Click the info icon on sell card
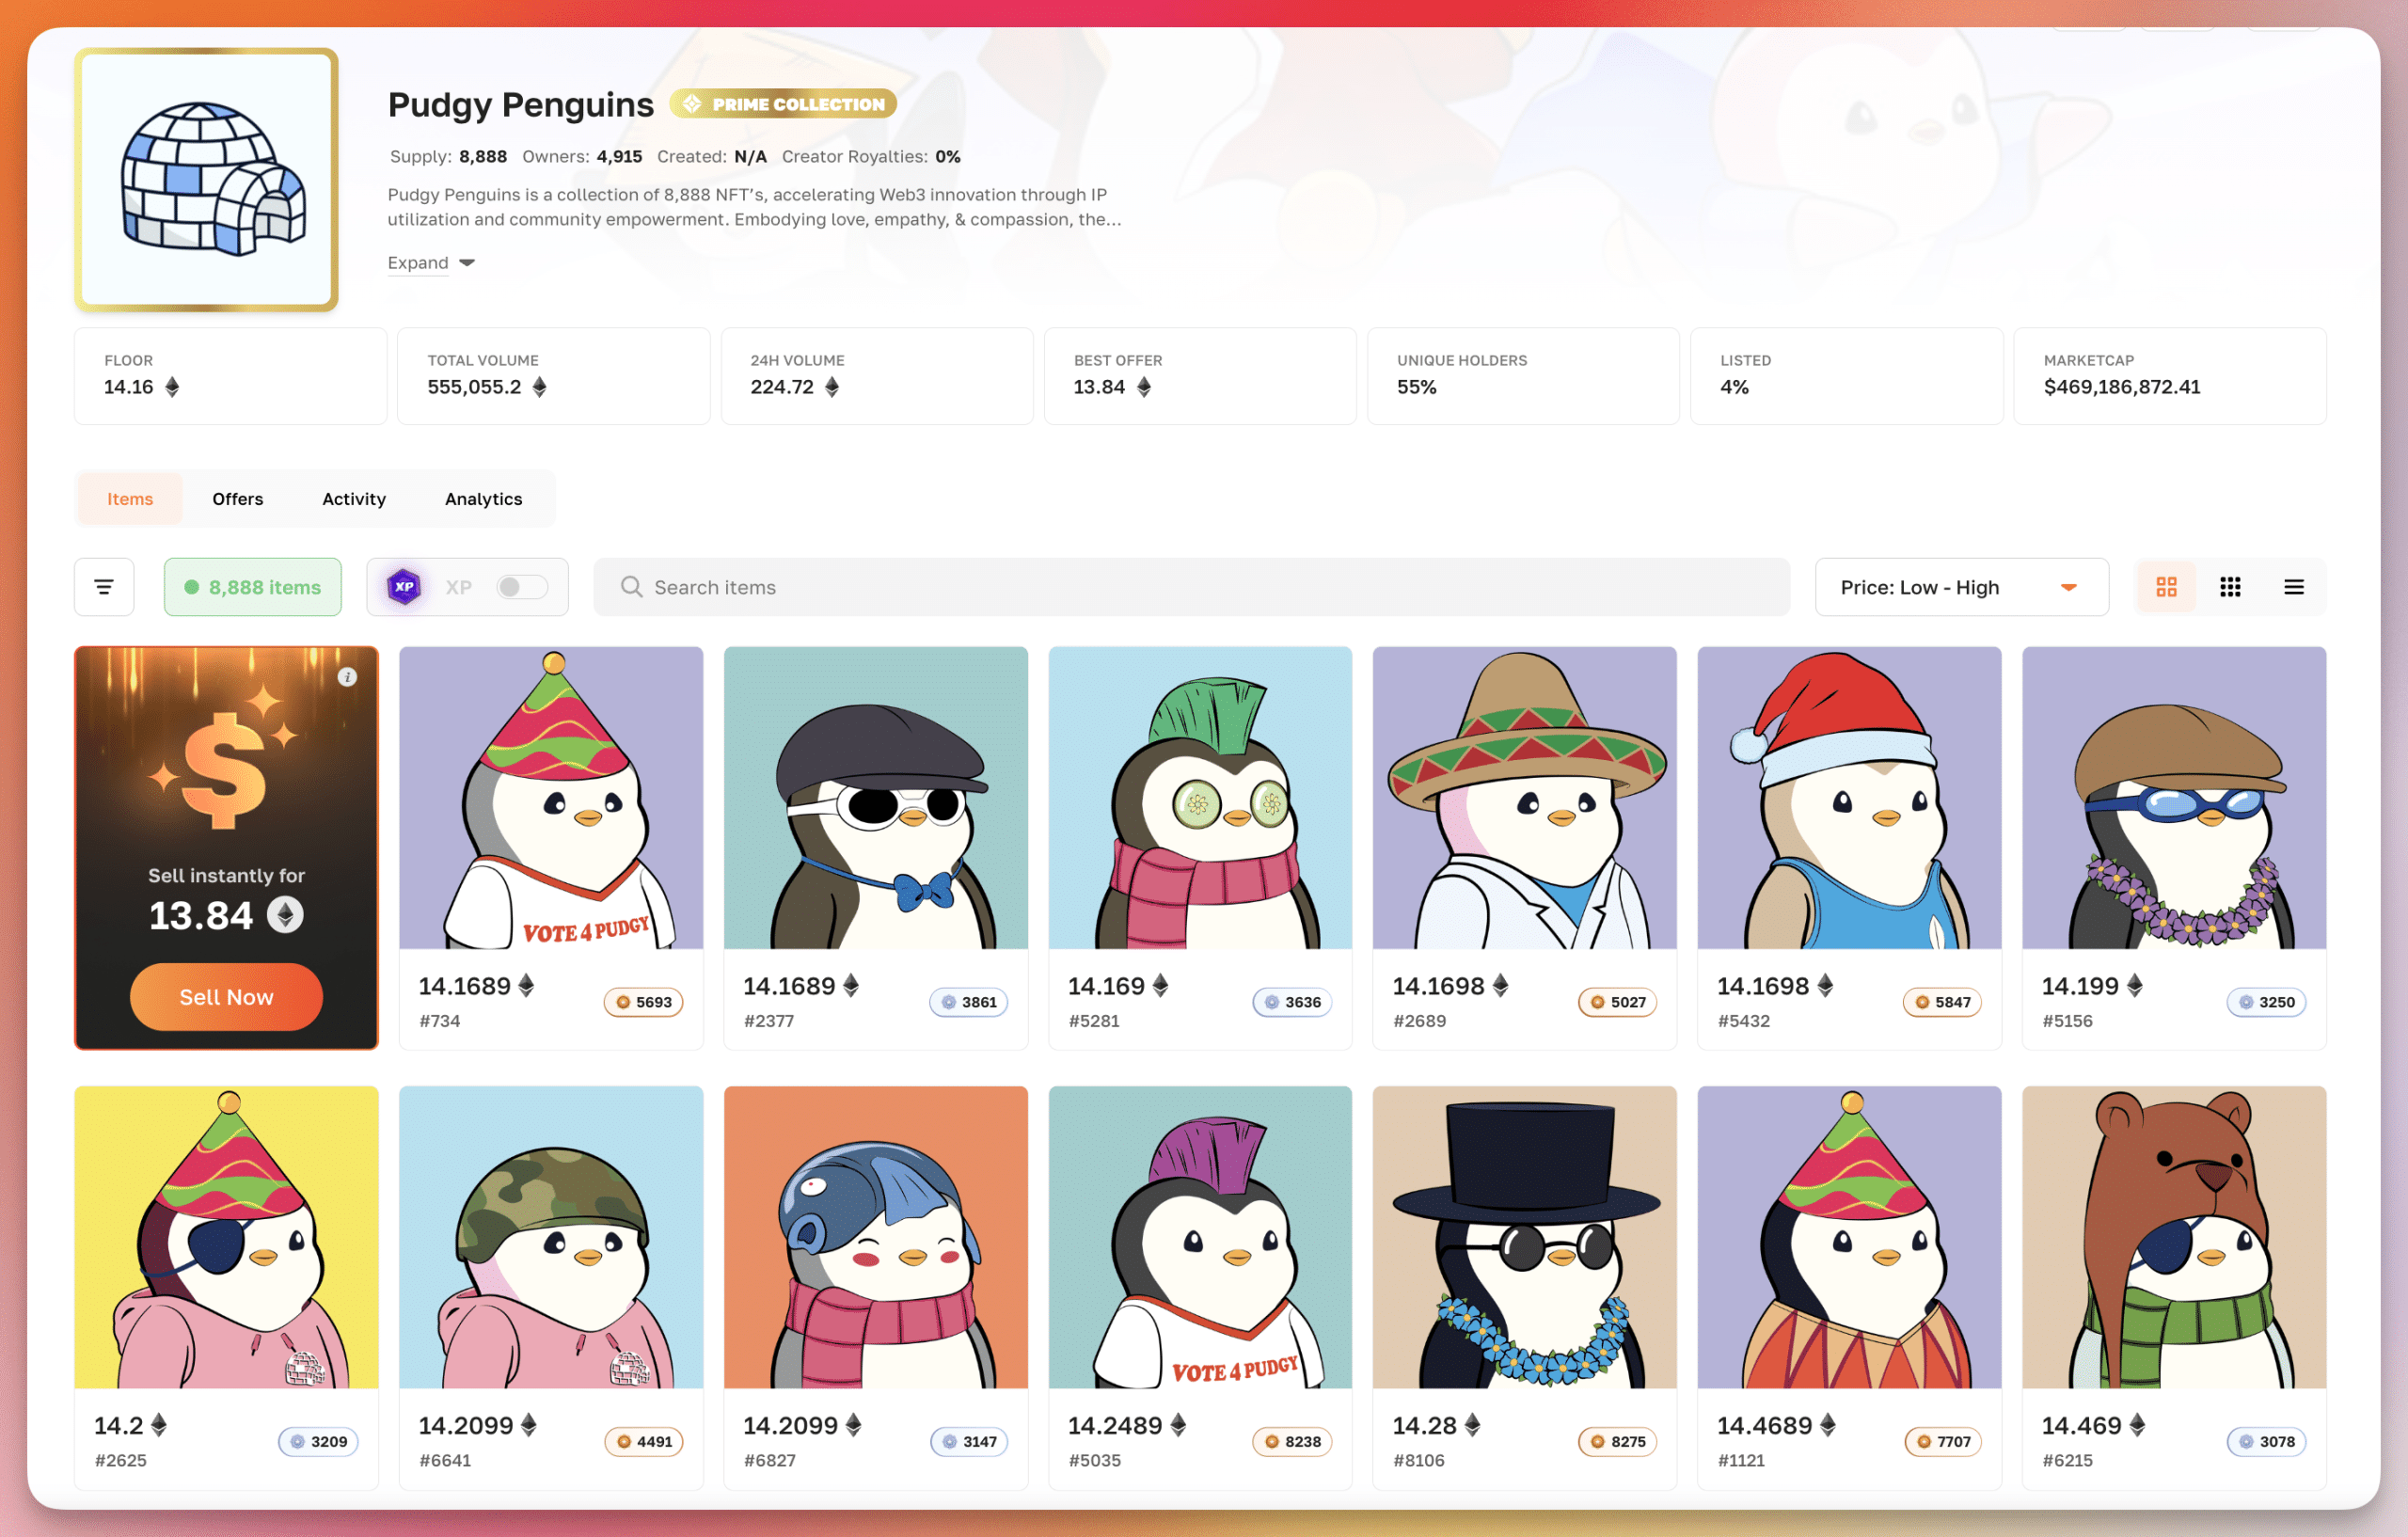Viewport: 2408px width, 1537px height. [347, 677]
